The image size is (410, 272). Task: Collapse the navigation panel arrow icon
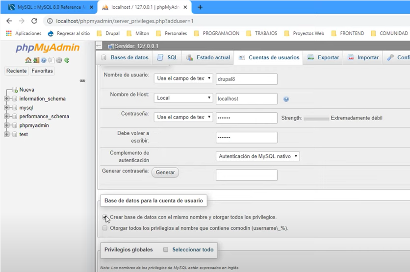pos(99,46)
